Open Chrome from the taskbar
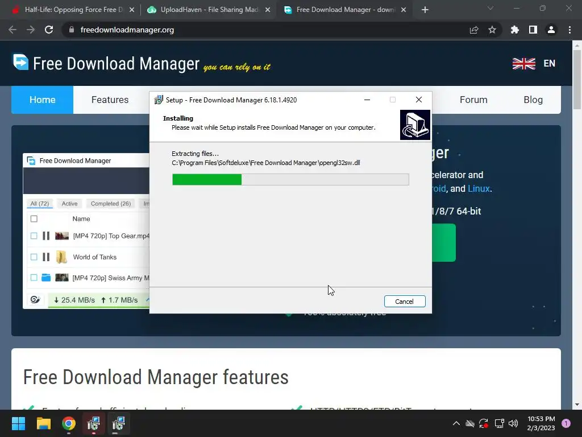The height and width of the screenshot is (437, 582). [69, 423]
